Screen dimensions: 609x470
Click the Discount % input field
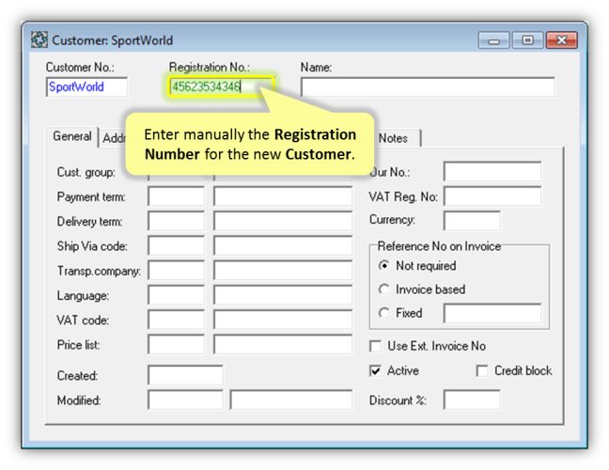pyautogui.click(x=472, y=400)
